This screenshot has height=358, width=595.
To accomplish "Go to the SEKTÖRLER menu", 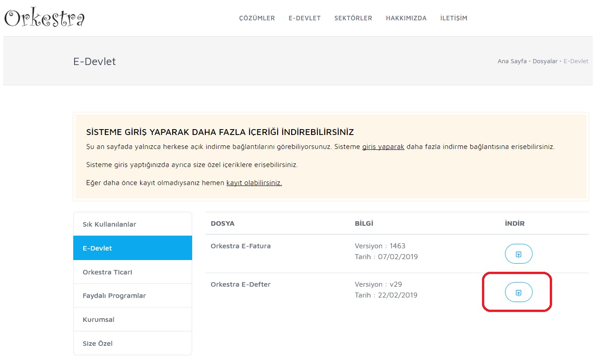I will click(x=353, y=19).
